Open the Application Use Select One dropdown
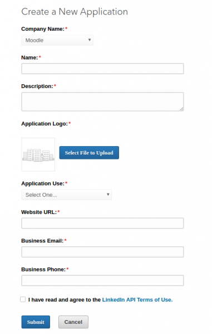Image resolution: width=212 pixels, height=334 pixels. click(67, 195)
